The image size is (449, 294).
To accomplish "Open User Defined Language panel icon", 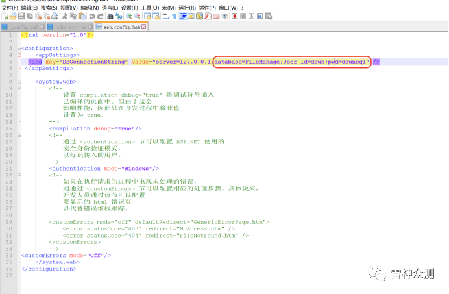I will (191, 16).
